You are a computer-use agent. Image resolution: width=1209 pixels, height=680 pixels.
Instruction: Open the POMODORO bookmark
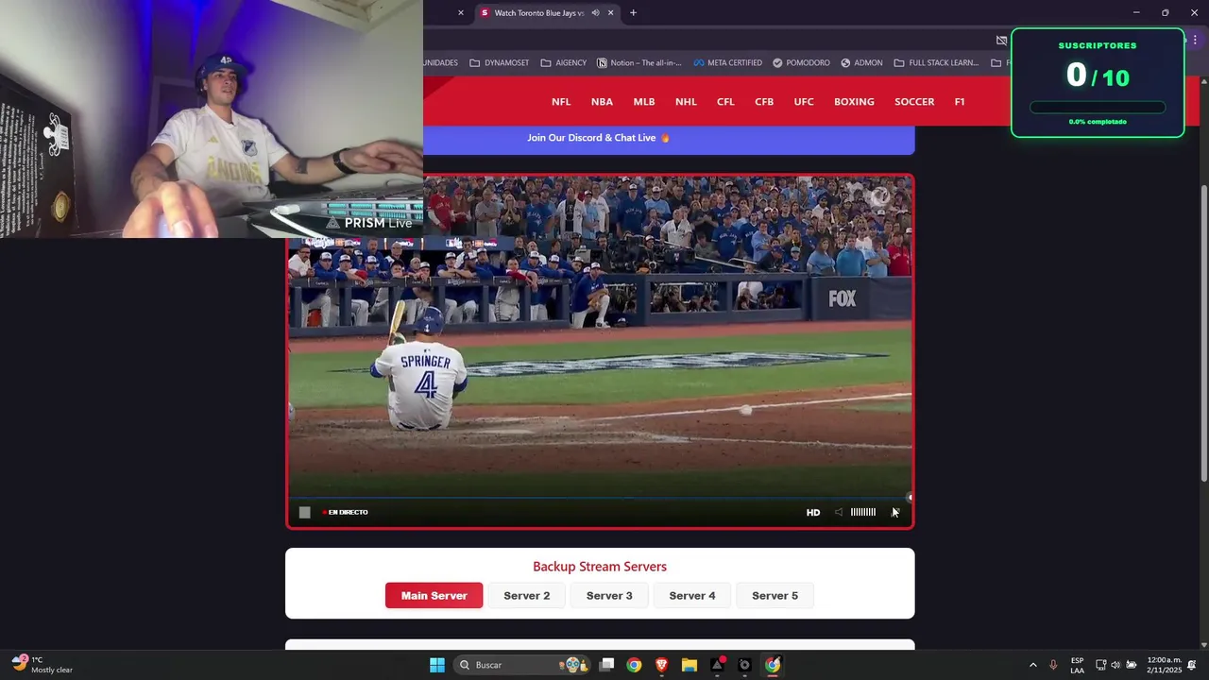pos(801,63)
